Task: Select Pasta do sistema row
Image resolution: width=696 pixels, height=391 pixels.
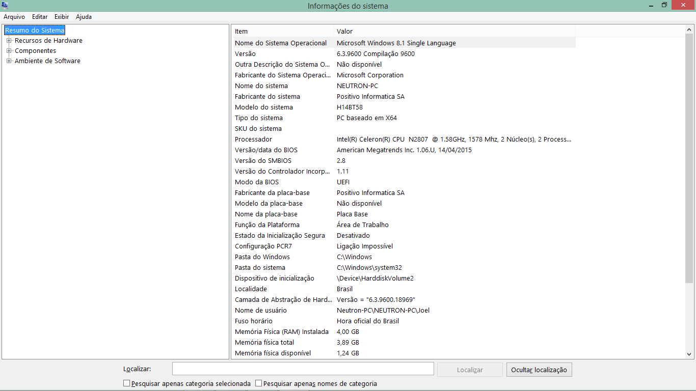Action: (404, 268)
